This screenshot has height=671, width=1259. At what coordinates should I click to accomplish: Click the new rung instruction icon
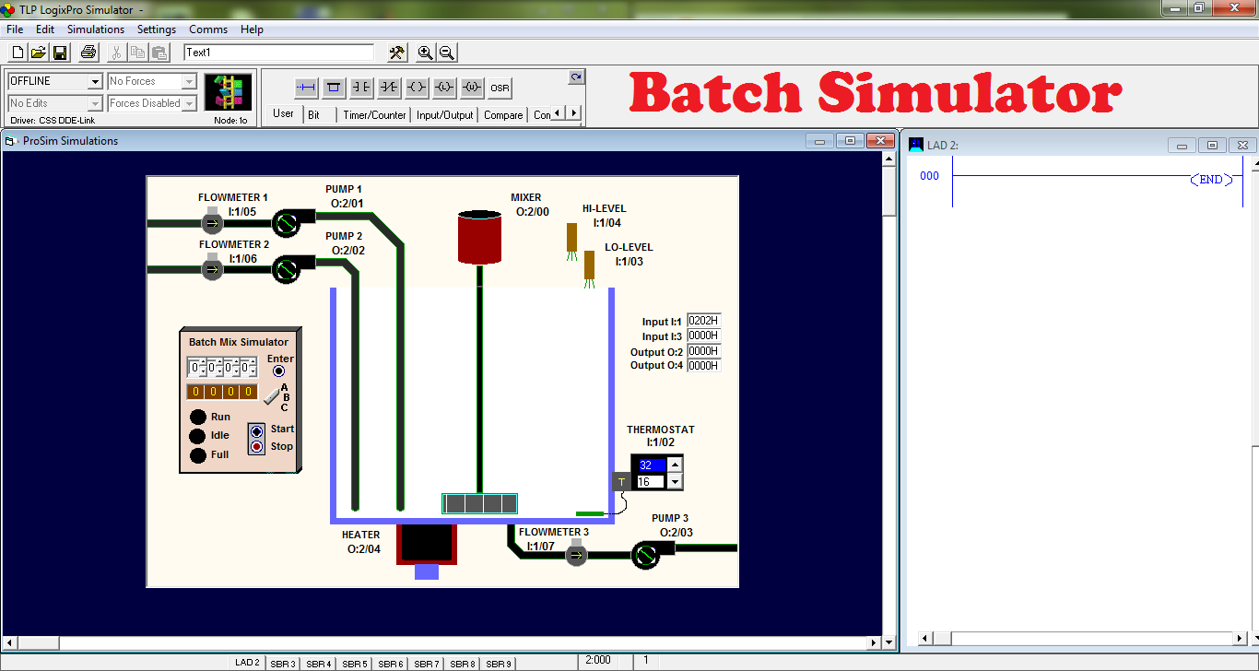pyautogui.click(x=305, y=87)
